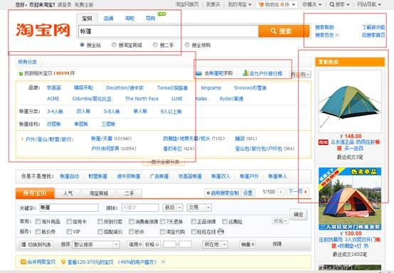Open the shopping cart icon in top bar
The width and height of the screenshot is (394, 273).
tap(261, 4)
